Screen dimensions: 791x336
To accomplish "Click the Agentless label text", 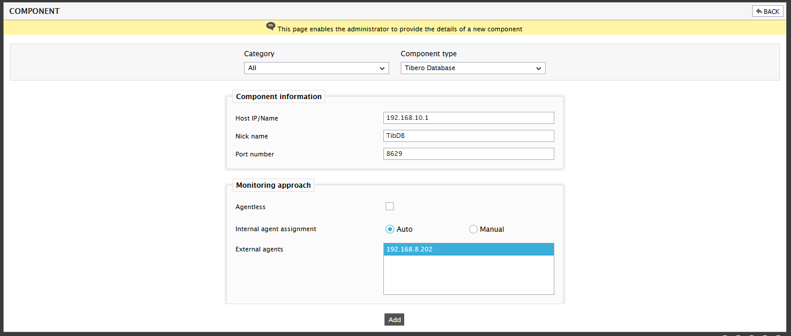I will click(251, 207).
